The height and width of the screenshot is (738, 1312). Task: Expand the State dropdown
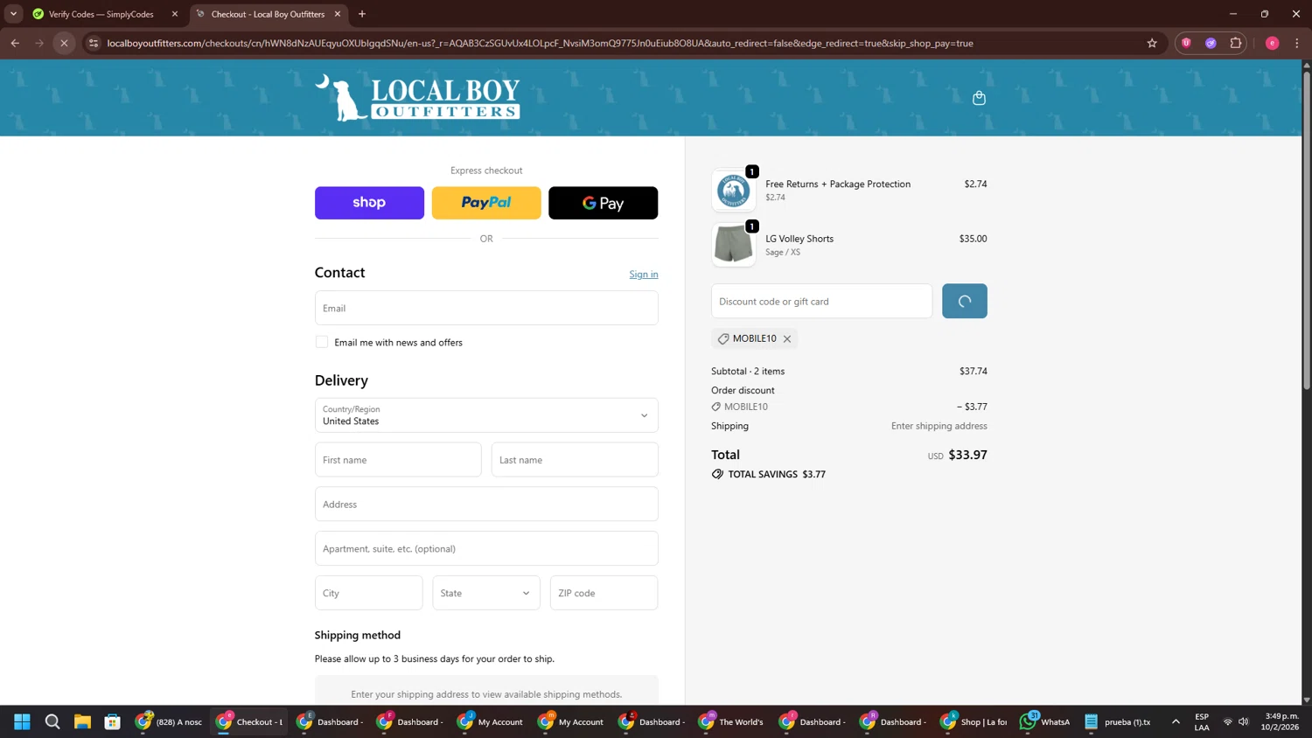[x=486, y=593]
